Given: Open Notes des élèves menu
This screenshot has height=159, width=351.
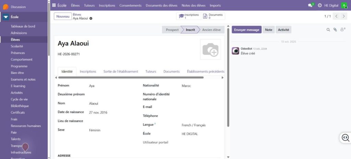Looking at the screenshot, I should click(x=194, y=5).
